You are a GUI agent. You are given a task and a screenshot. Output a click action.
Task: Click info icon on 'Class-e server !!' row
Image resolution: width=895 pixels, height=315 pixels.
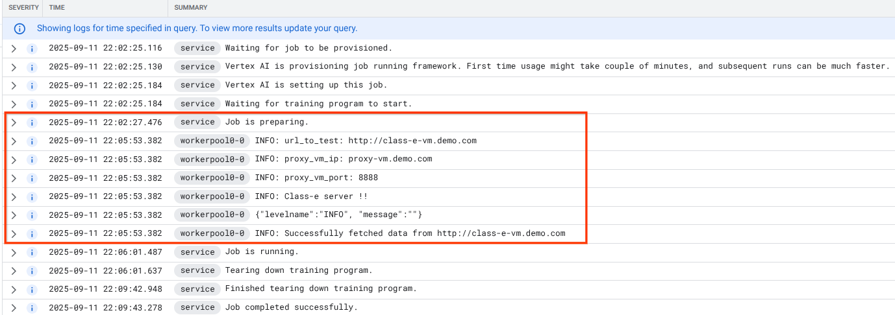[31, 196]
